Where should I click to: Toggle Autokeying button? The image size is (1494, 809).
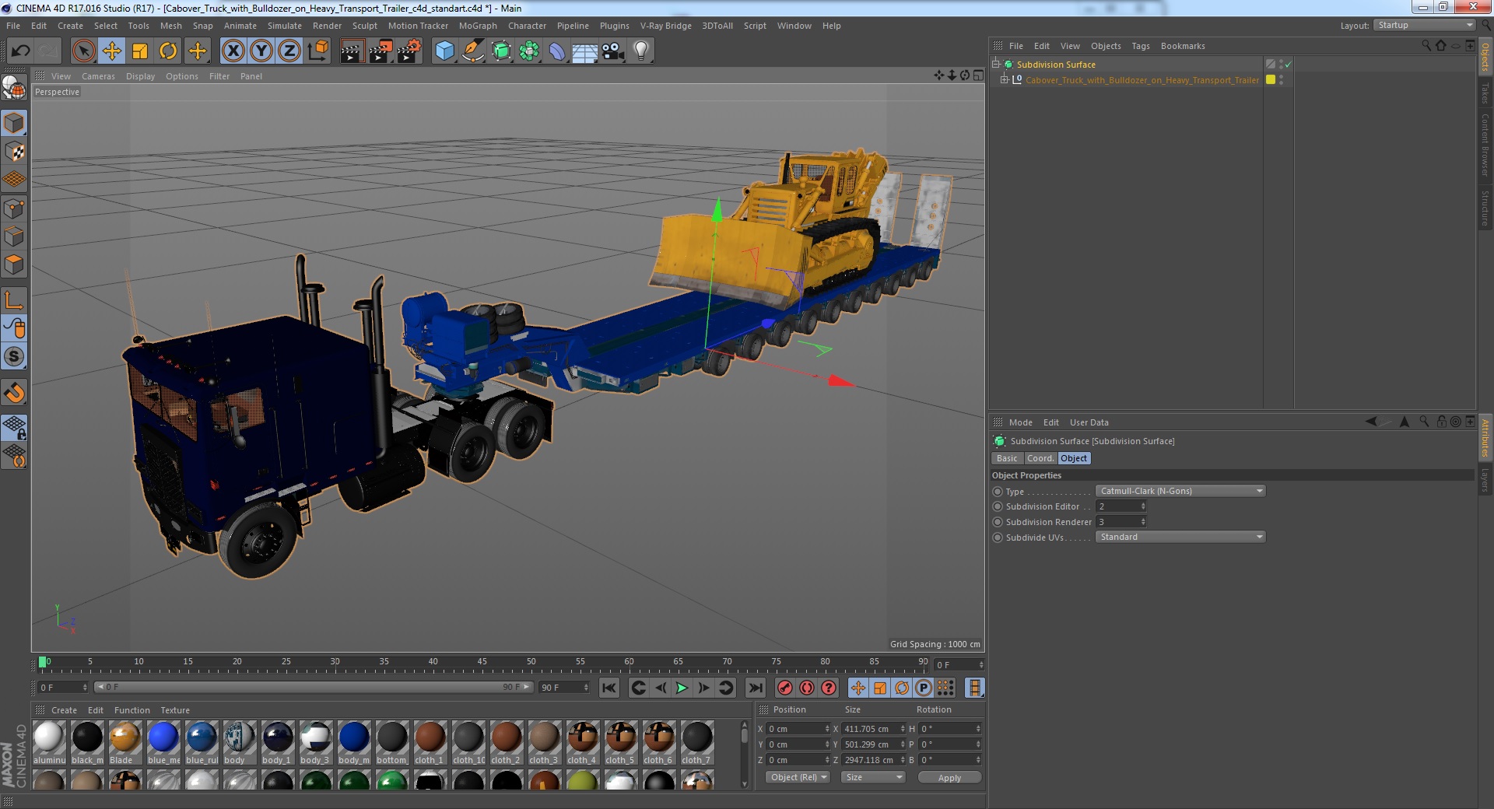(x=807, y=688)
